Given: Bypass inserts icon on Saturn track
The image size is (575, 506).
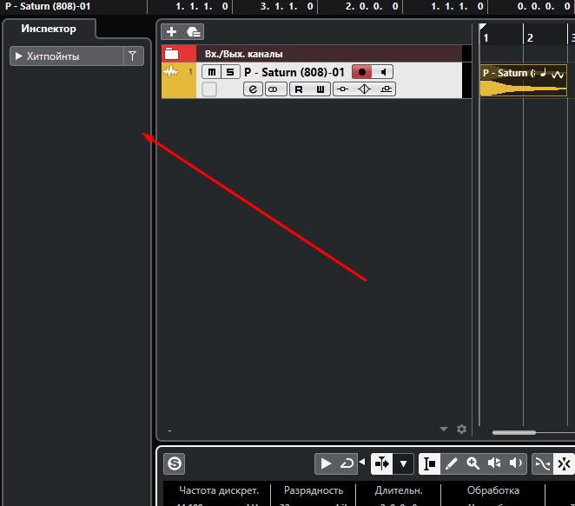Looking at the screenshot, I should point(343,89).
